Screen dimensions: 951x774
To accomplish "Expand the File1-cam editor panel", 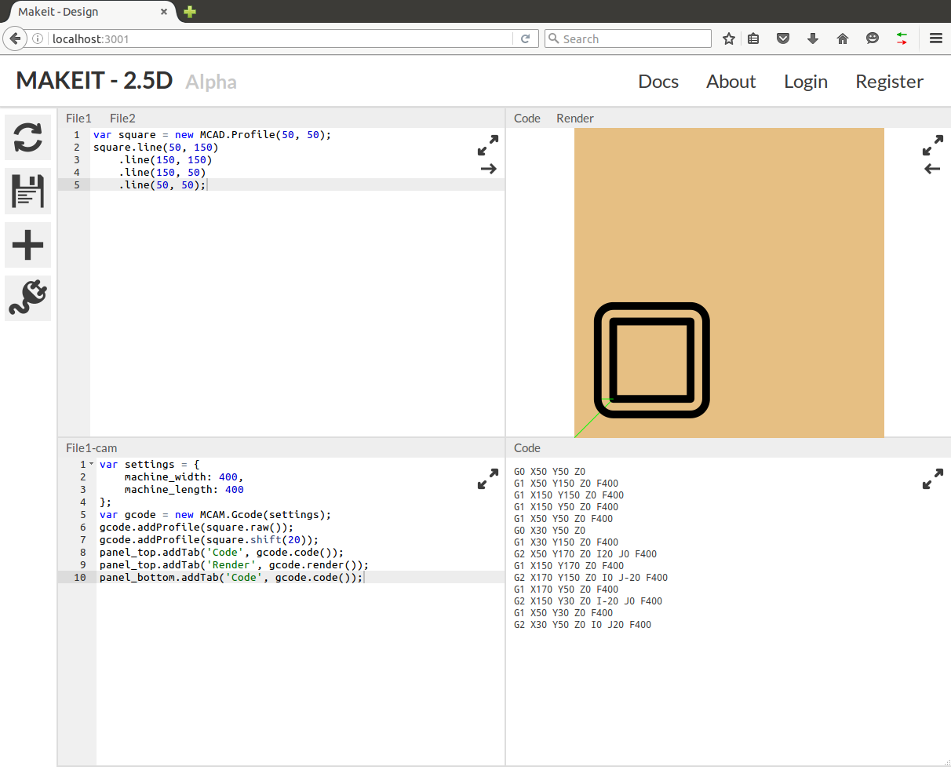I will click(x=488, y=479).
